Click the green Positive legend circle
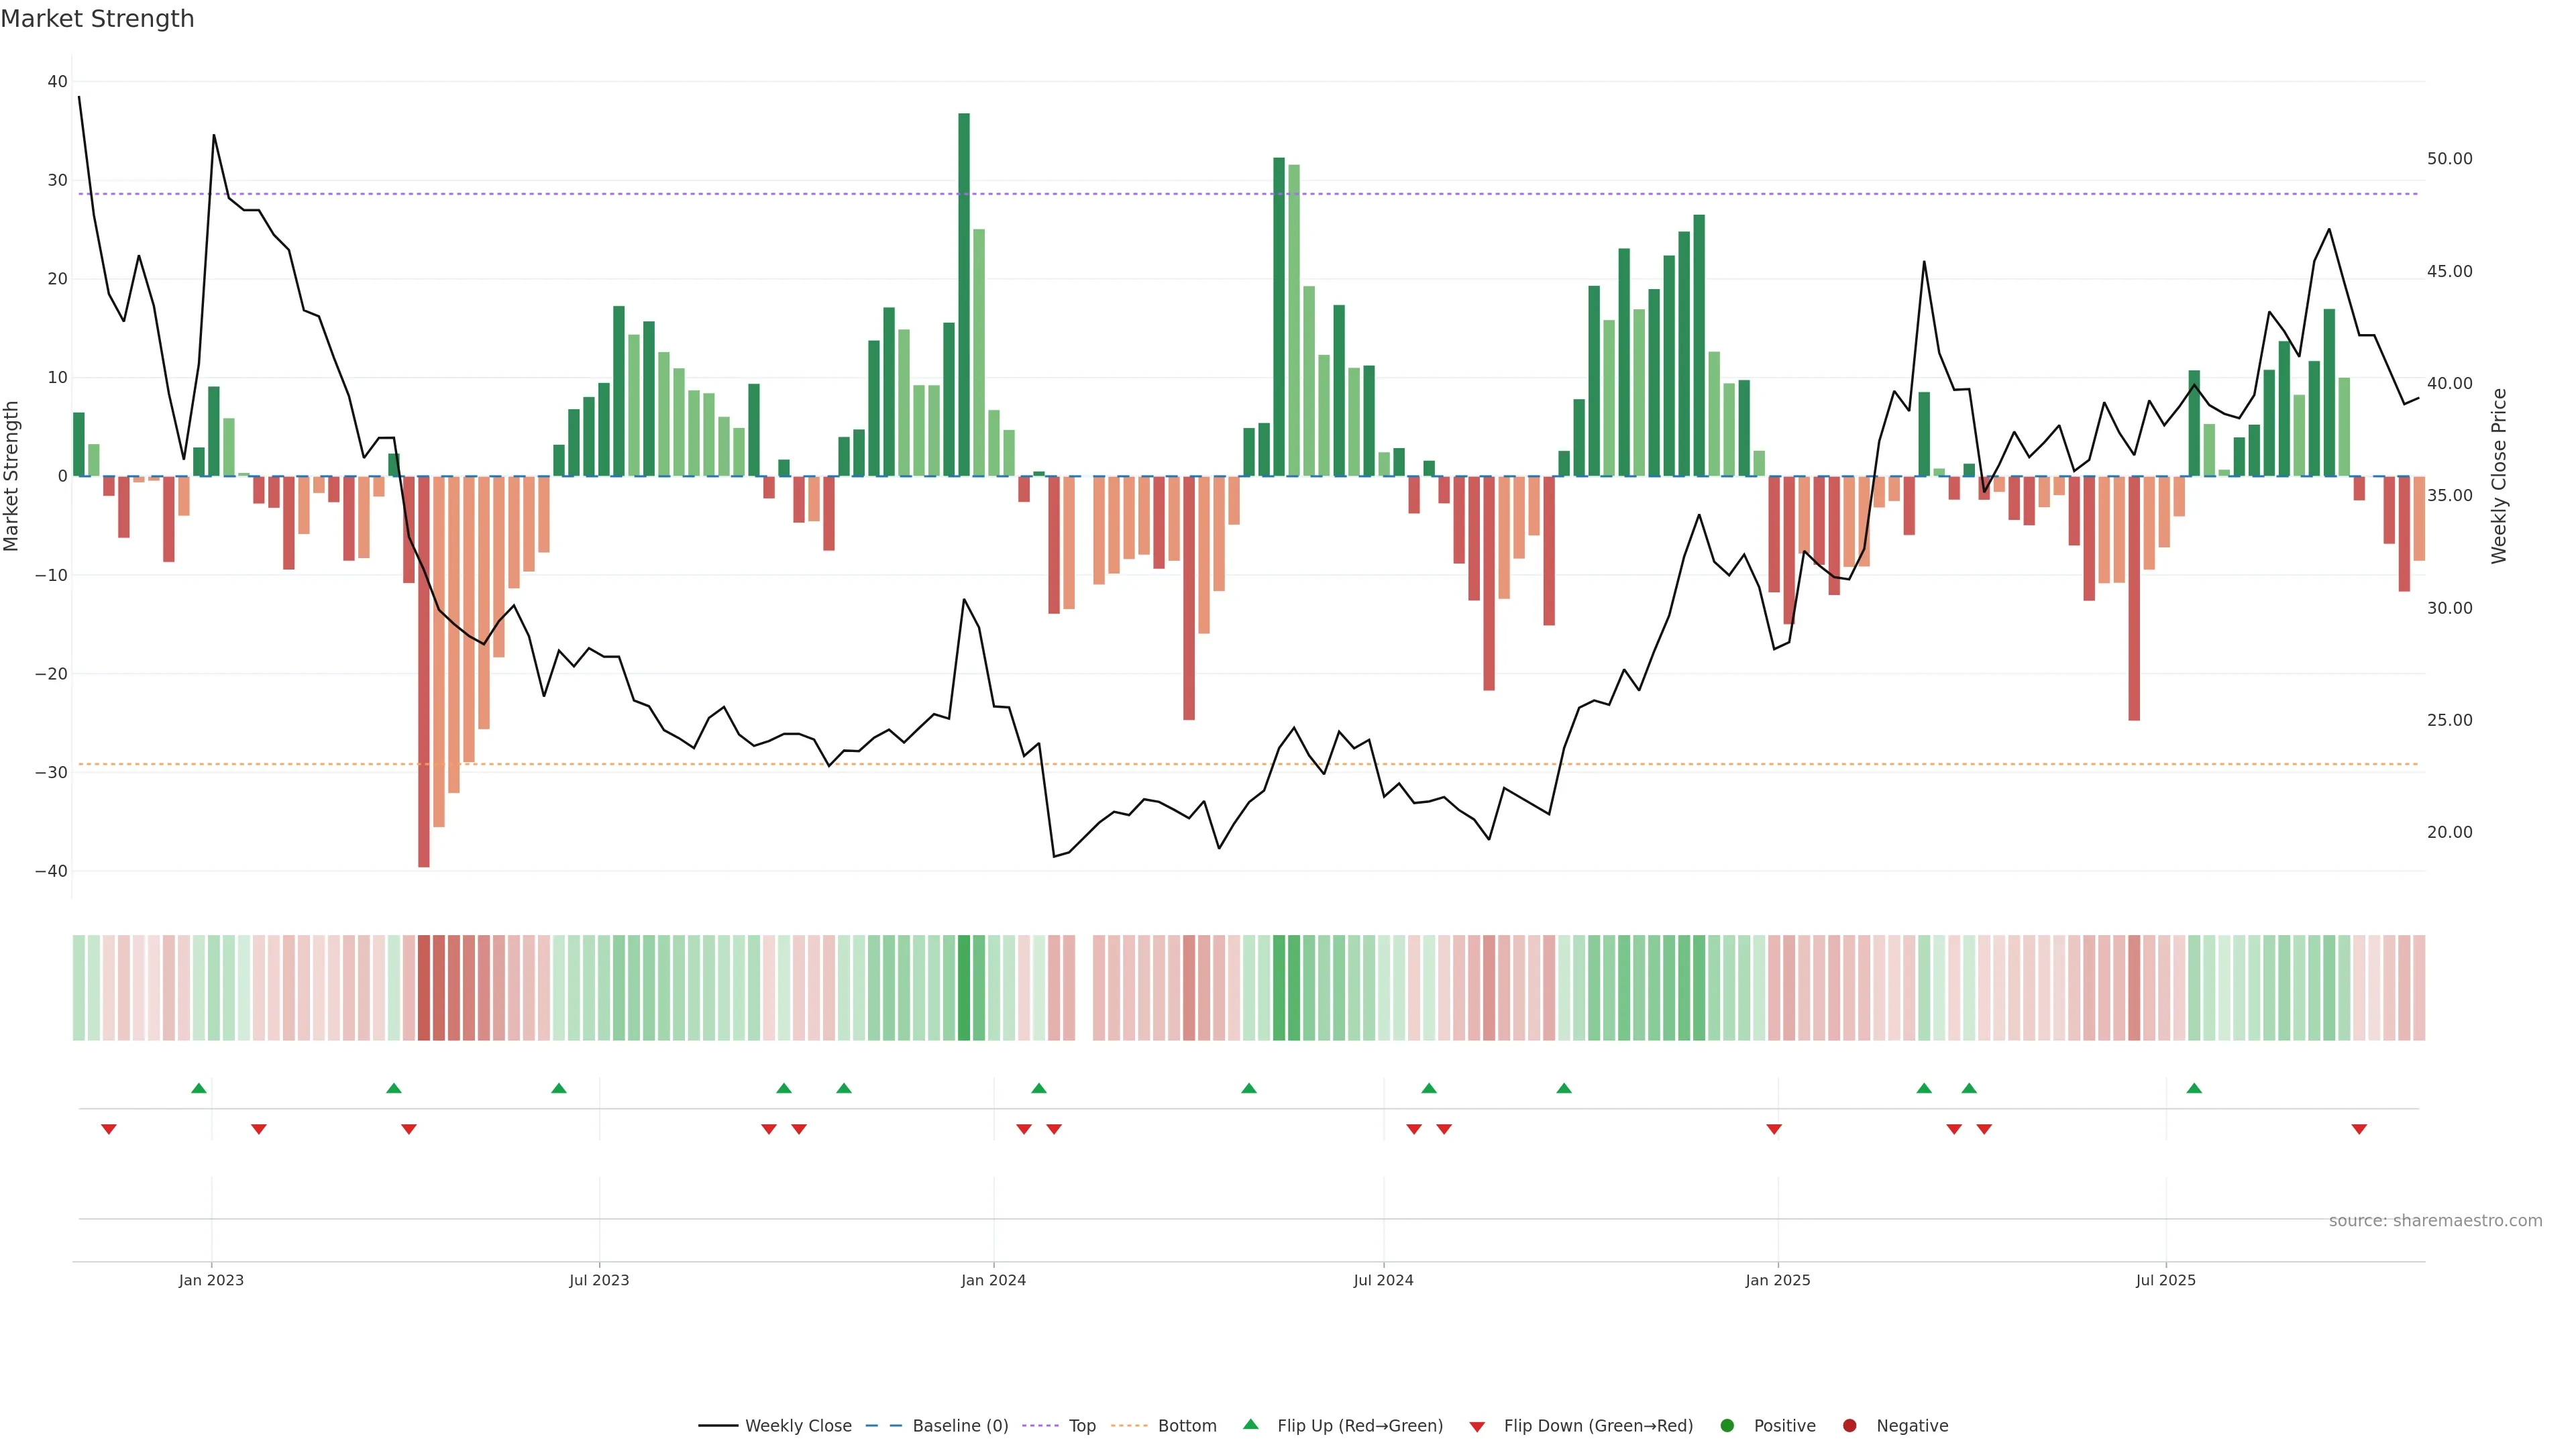The height and width of the screenshot is (1449, 2576). click(1727, 1425)
